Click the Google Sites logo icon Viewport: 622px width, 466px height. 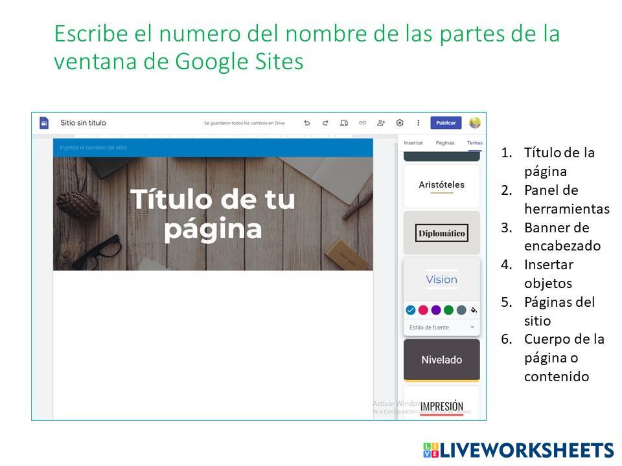pos(44,123)
